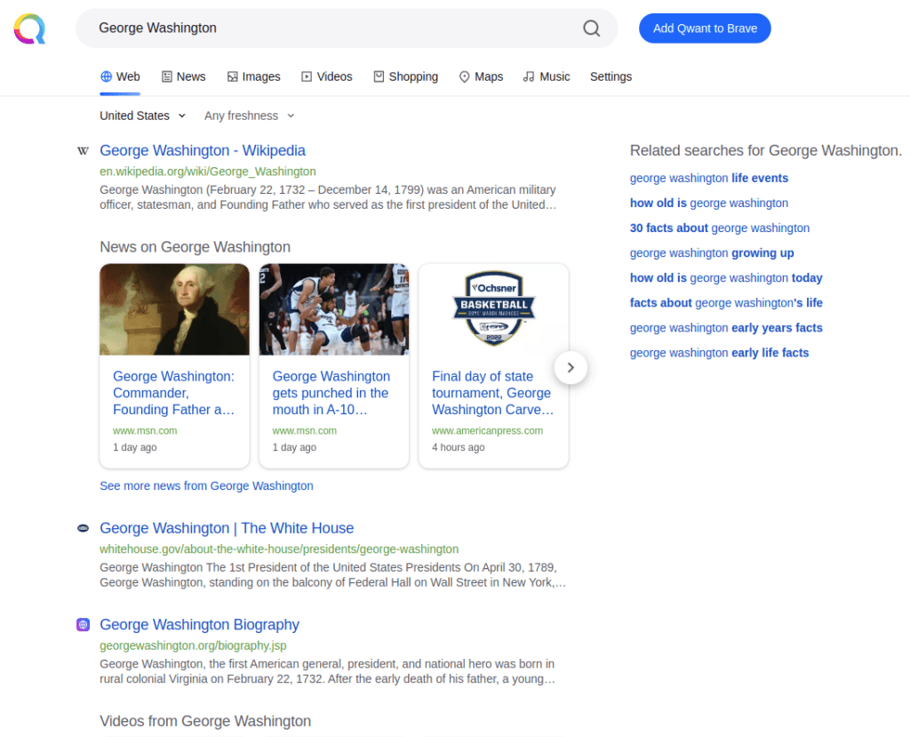Switch to the Images tab
This screenshot has height=737, width=910.
click(x=253, y=76)
